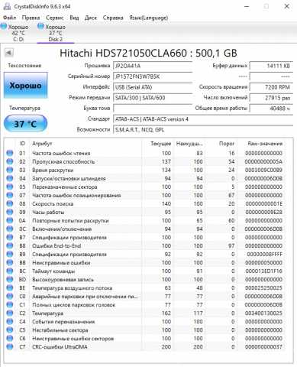Click raw value 003400130025
297x367 pixels.
coord(263,313)
